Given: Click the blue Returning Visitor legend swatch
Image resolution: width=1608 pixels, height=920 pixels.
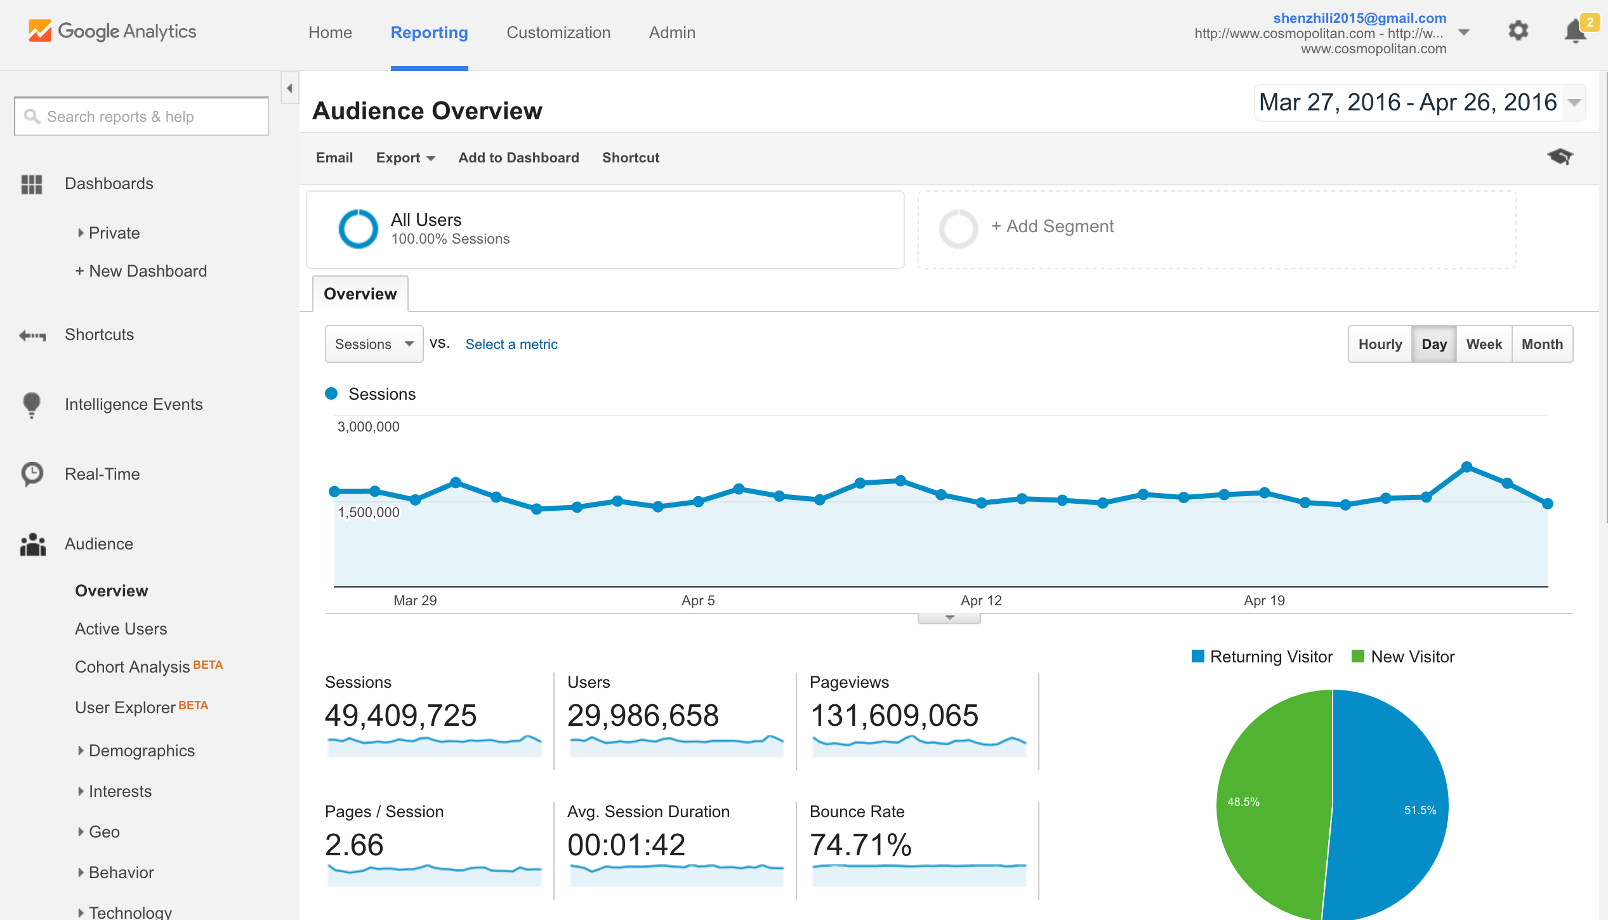Looking at the screenshot, I should click(1197, 657).
